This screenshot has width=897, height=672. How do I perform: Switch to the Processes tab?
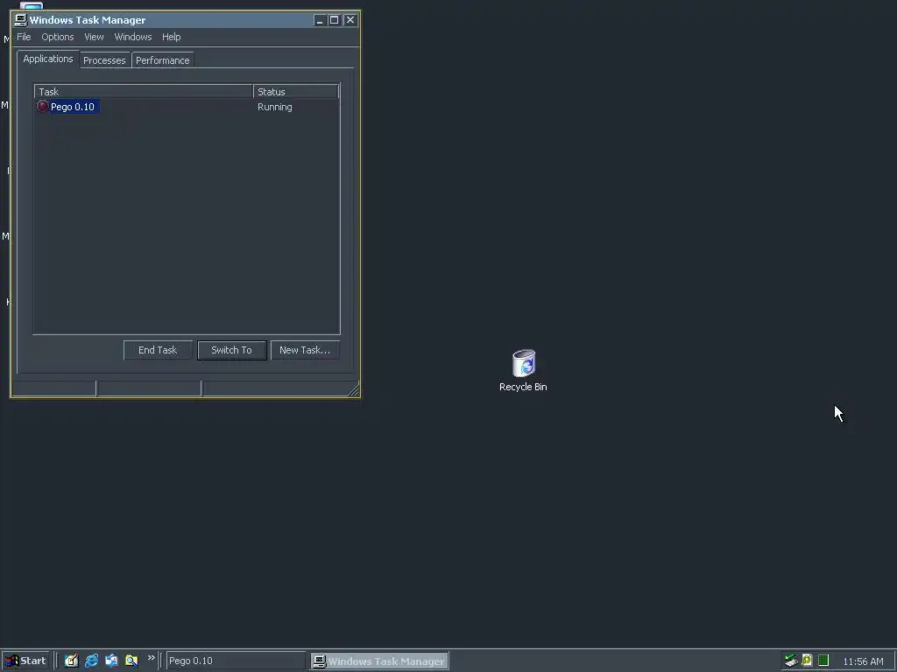104,60
